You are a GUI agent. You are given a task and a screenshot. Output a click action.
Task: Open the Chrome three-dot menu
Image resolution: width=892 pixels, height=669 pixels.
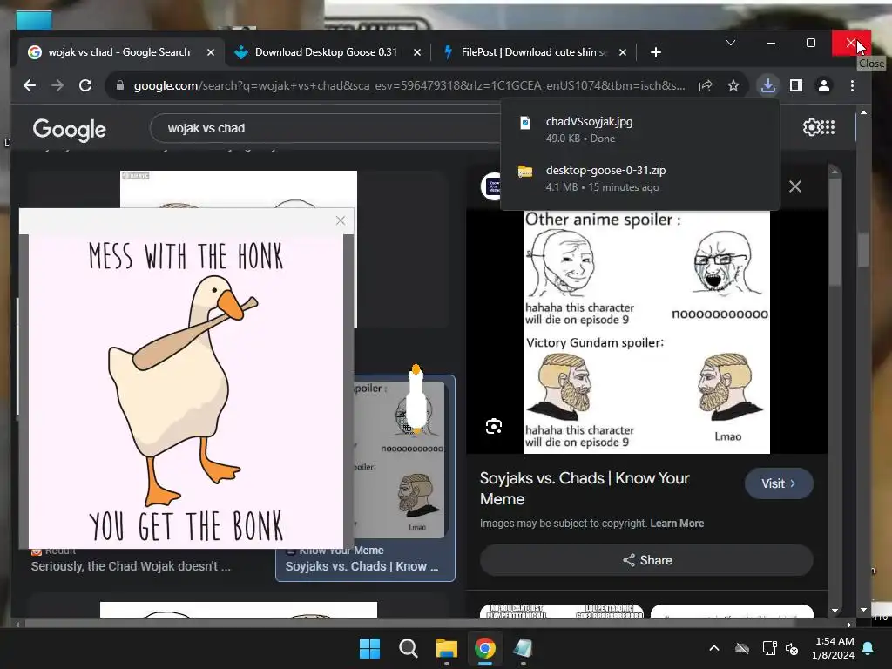pos(852,85)
